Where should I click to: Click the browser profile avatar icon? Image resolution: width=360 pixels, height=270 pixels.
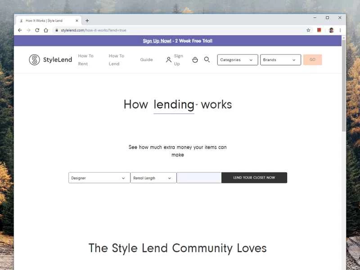tap(331, 30)
